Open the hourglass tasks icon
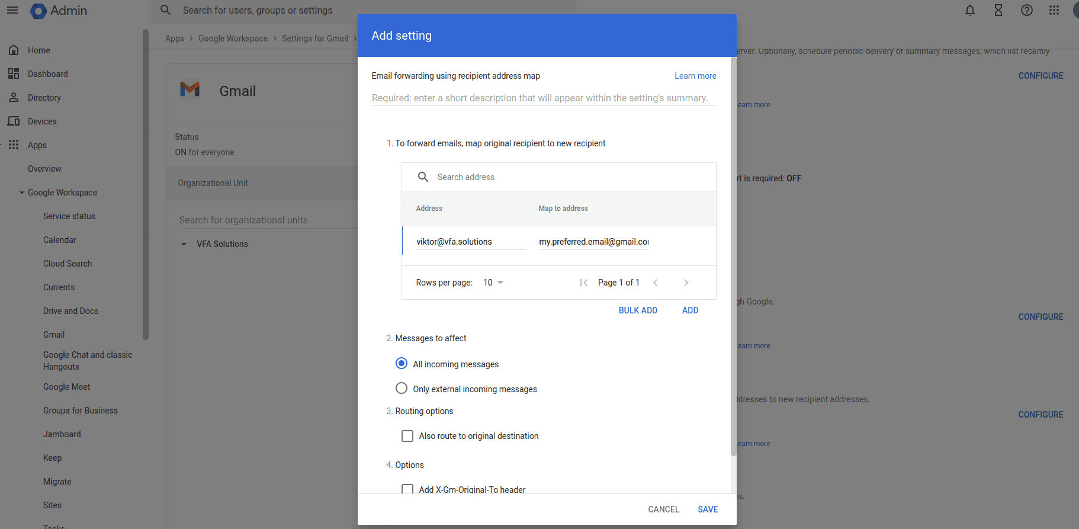The width and height of the screenshot is (1079, 529). tap(998, 10)
